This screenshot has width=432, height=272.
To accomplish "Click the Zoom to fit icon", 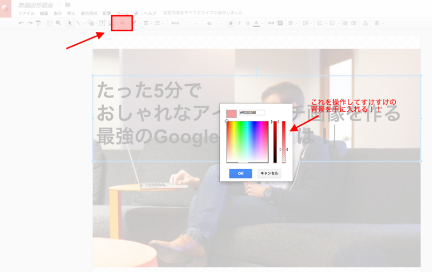I will coord(50,23).
